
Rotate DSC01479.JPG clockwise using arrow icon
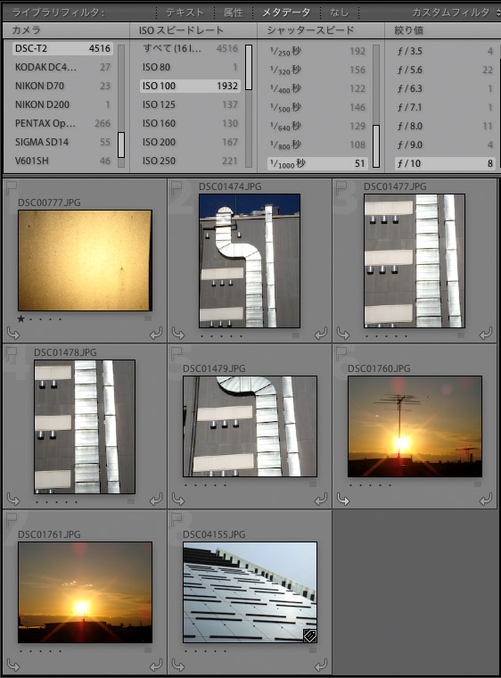pos(321,499)
